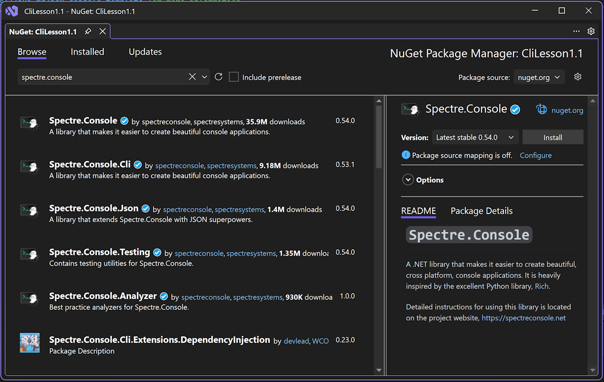Expand the Options section in the details pane
This screenshot has width=604, height=382.
(x=408, y=179)
